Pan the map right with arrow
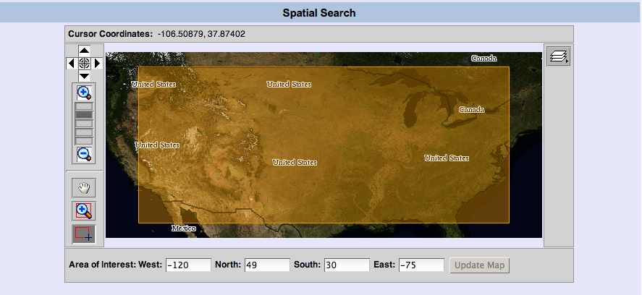The height and width of the screenshot is (295, 642). [x=98, y=64]
